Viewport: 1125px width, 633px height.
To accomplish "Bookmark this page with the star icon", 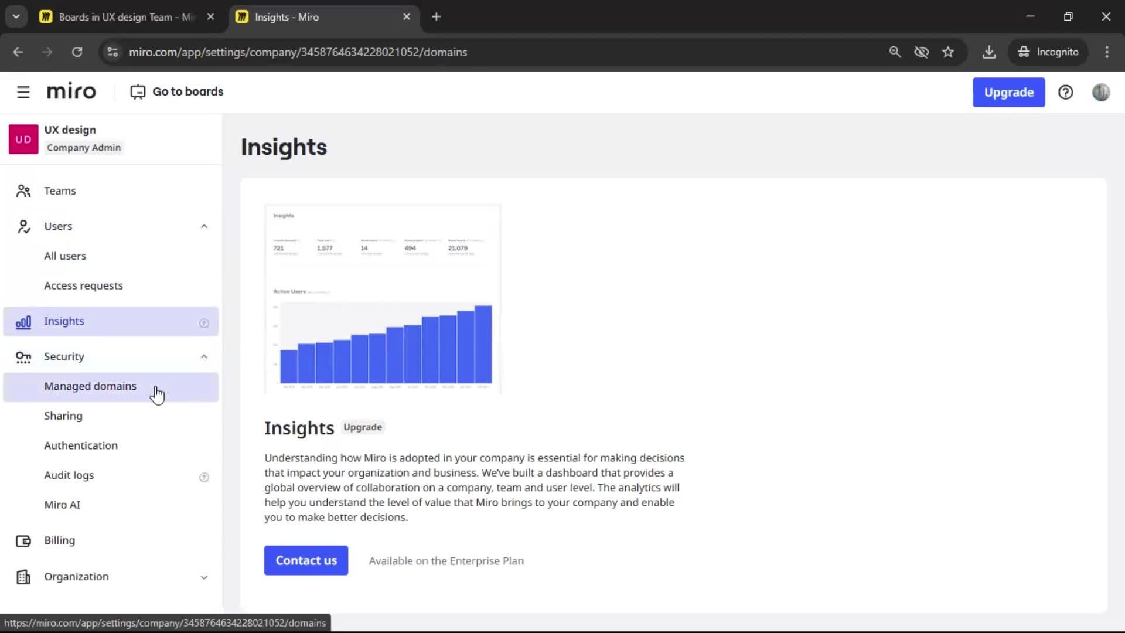I will pyautogui.click(x=948, y=52).
